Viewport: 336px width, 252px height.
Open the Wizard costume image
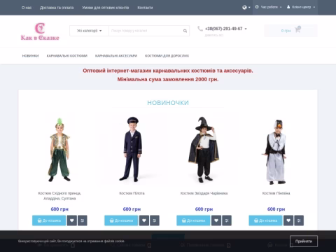click(204, 149)
